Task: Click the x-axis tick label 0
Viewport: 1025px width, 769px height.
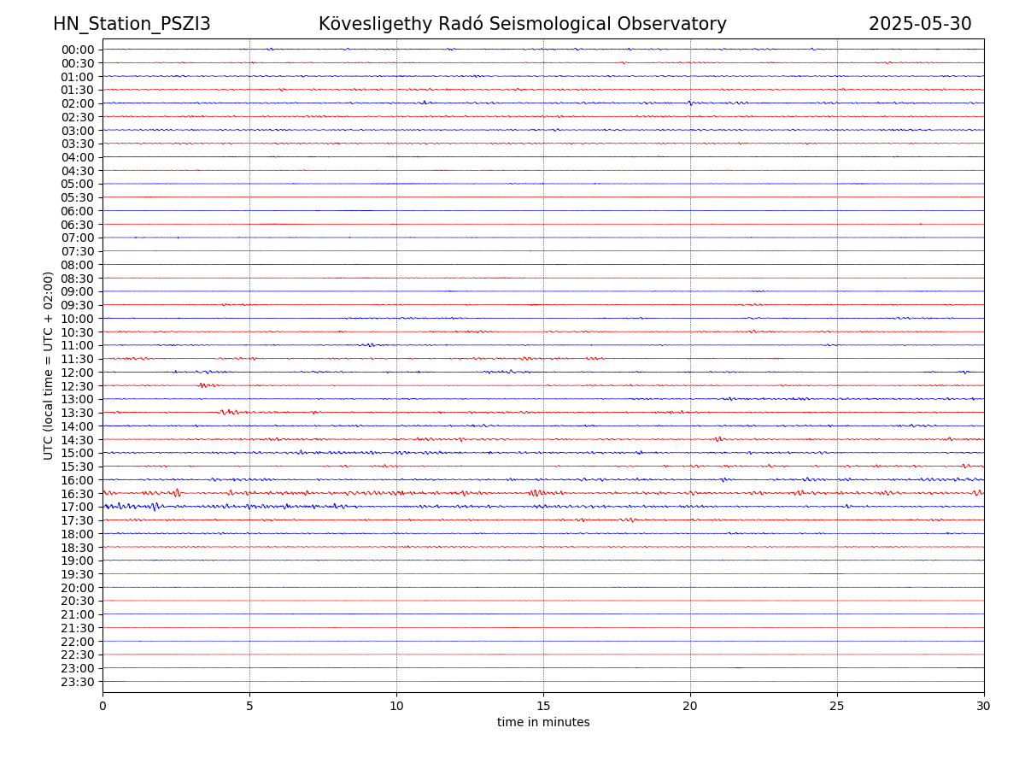Action: 102,707
